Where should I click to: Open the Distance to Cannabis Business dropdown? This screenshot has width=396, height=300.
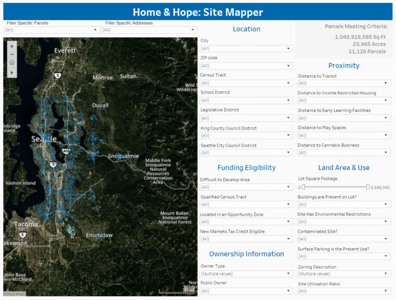point(386,153)
